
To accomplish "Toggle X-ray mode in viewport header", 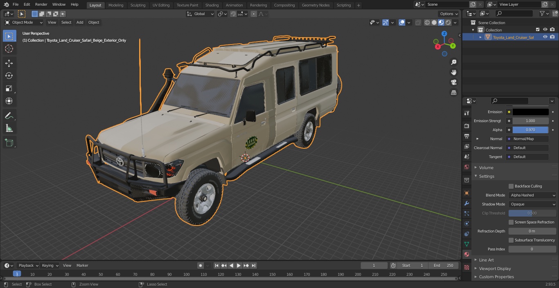I will click(x=418, y=22).
